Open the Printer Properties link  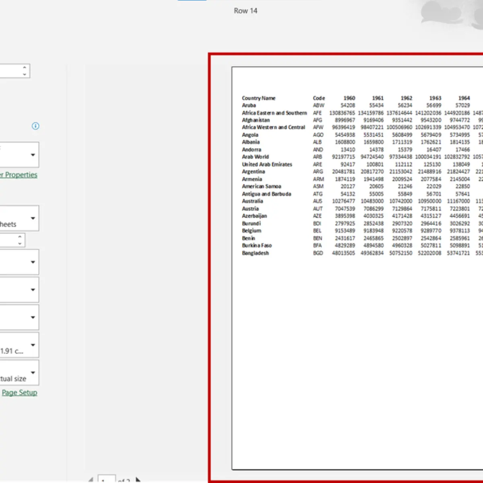pyautogui.click(x=19, y=175)
